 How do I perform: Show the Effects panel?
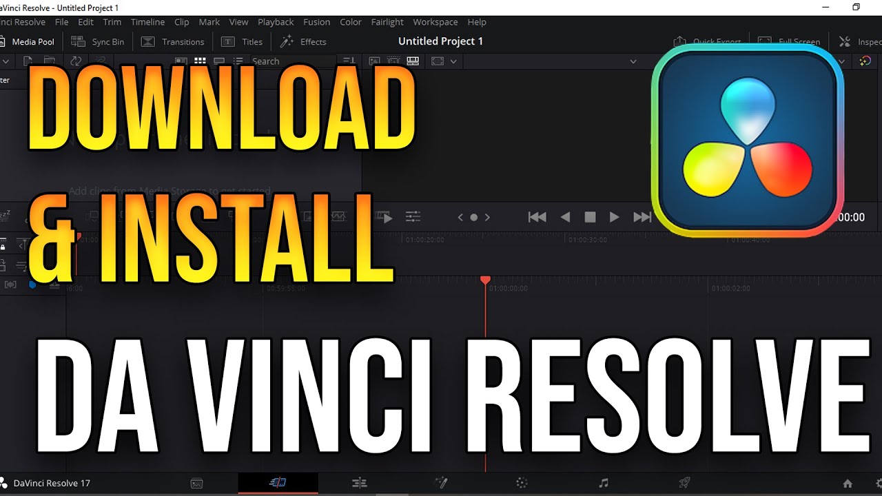[303, 42]
